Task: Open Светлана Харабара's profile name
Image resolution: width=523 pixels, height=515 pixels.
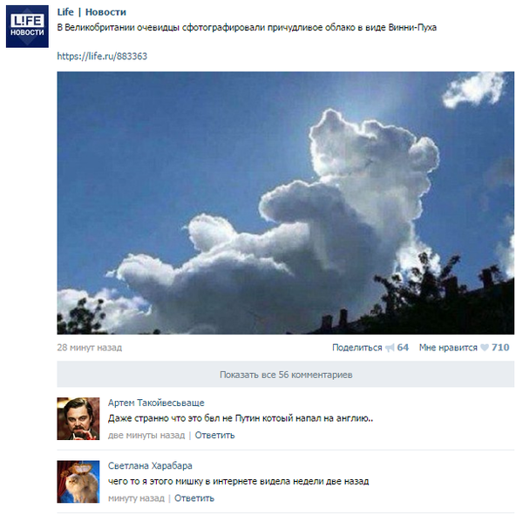Action: click(150, 465)
